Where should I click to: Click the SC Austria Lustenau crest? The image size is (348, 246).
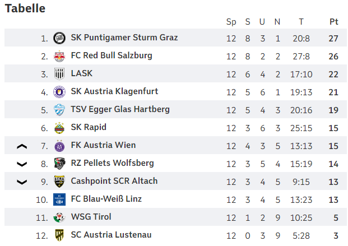tap(59, 235)
